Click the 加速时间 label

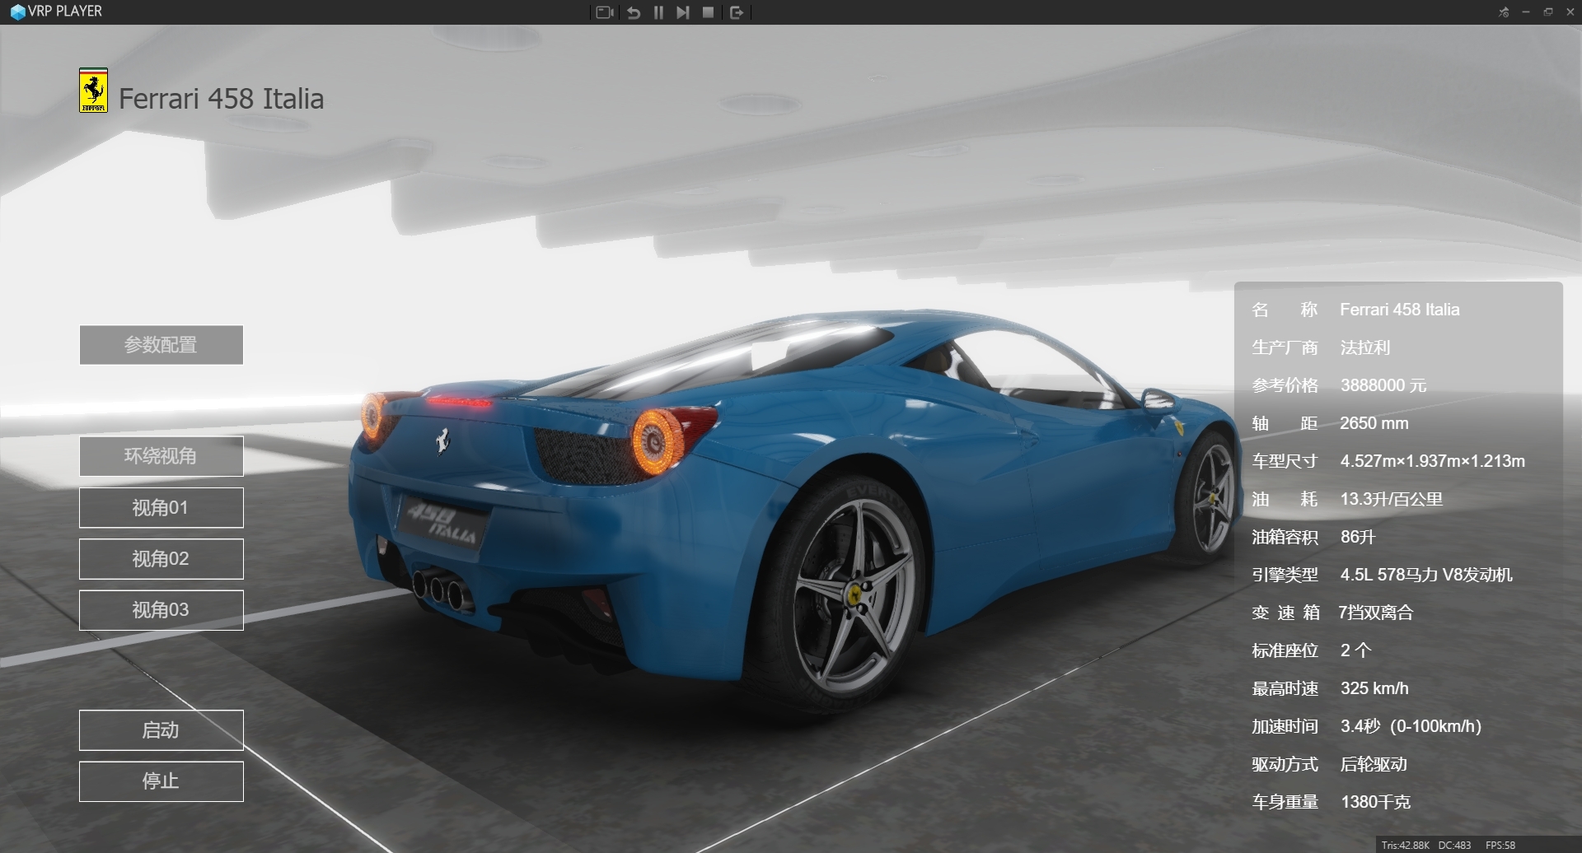pos(1285,726)
